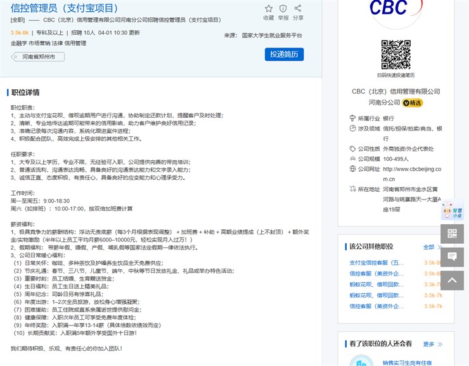469x366 pixels.
Task: Click the 精选 badge next to company name
Action: tap(413, 103)
